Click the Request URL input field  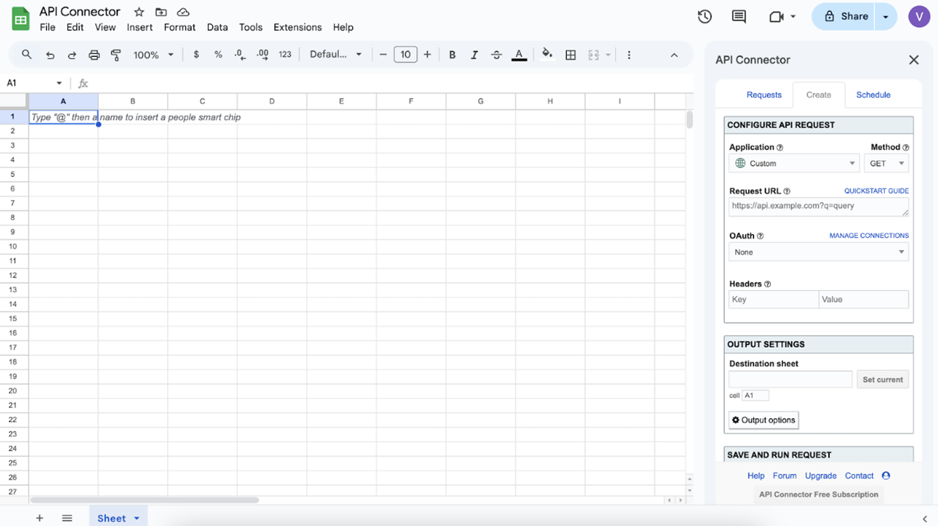817,206
